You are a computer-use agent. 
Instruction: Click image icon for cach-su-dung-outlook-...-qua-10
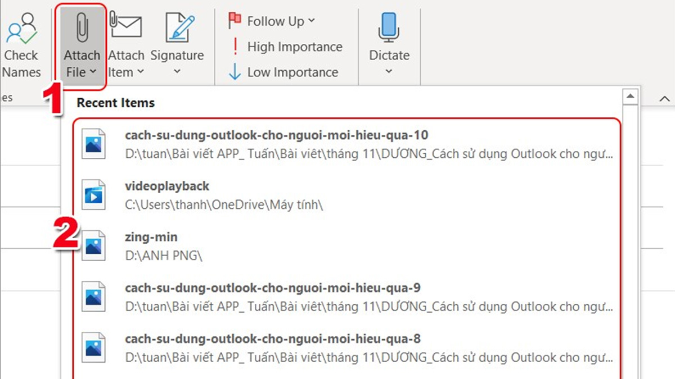click(93, 144)
